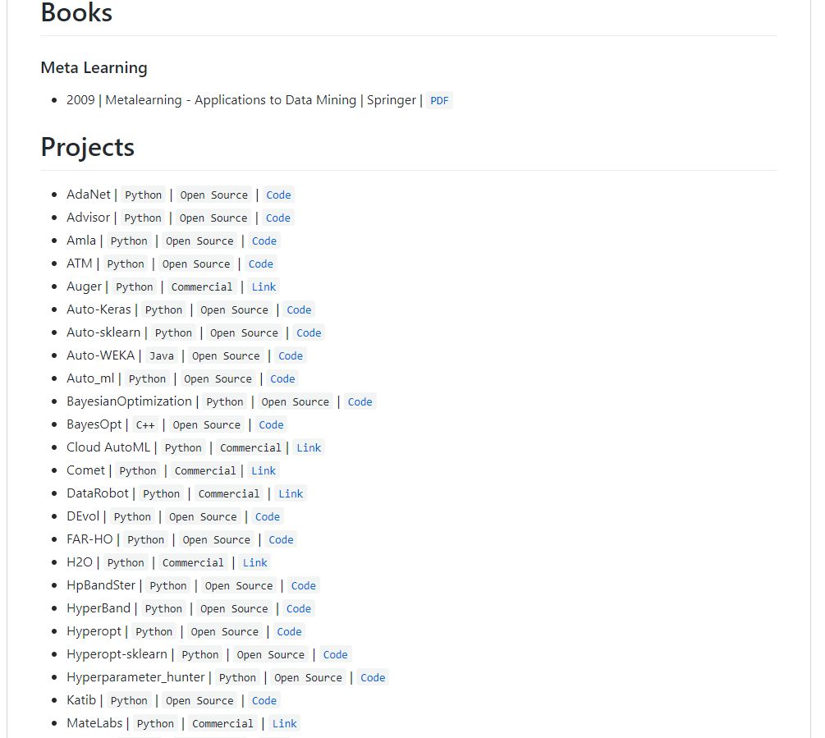Click the Auto-WEKA project name

(100, 355)
